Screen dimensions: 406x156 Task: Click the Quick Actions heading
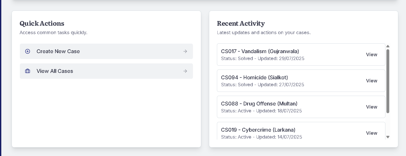click(x=42, y=23)
